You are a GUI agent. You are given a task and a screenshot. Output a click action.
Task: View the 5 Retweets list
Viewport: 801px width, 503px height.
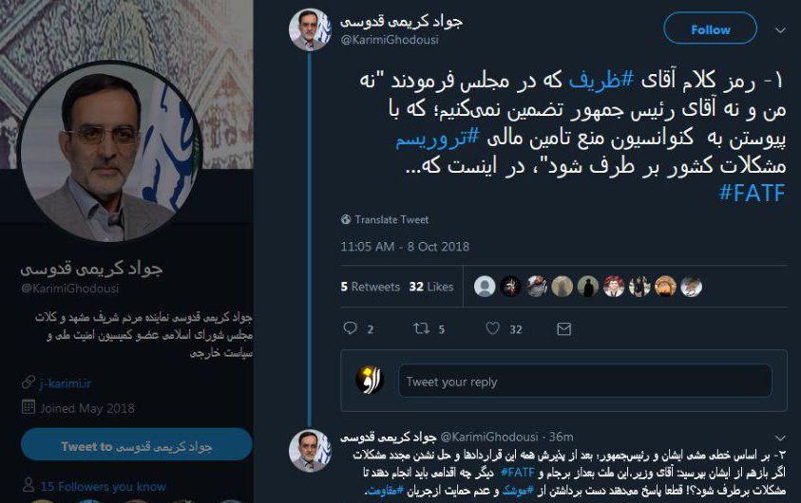370,287
